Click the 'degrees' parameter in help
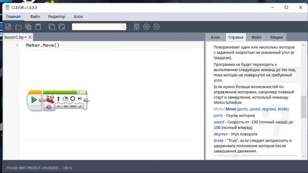 point(220,134)
